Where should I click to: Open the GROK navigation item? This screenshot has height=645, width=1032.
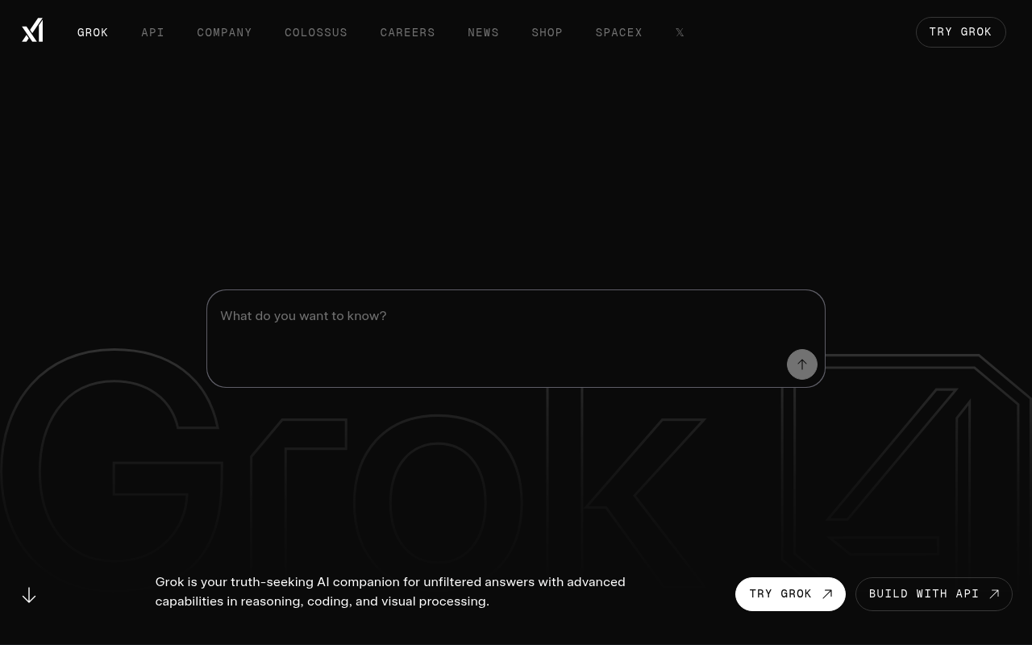[92, 32]
